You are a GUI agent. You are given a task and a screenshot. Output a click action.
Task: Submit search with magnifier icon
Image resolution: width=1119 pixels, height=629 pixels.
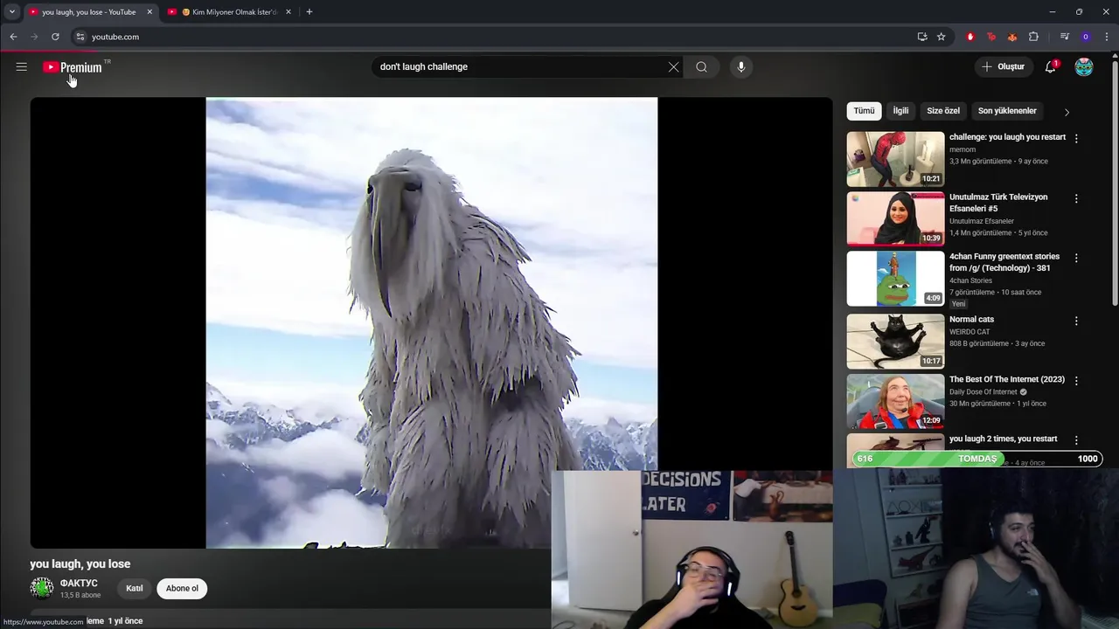[x=701, y=66]
